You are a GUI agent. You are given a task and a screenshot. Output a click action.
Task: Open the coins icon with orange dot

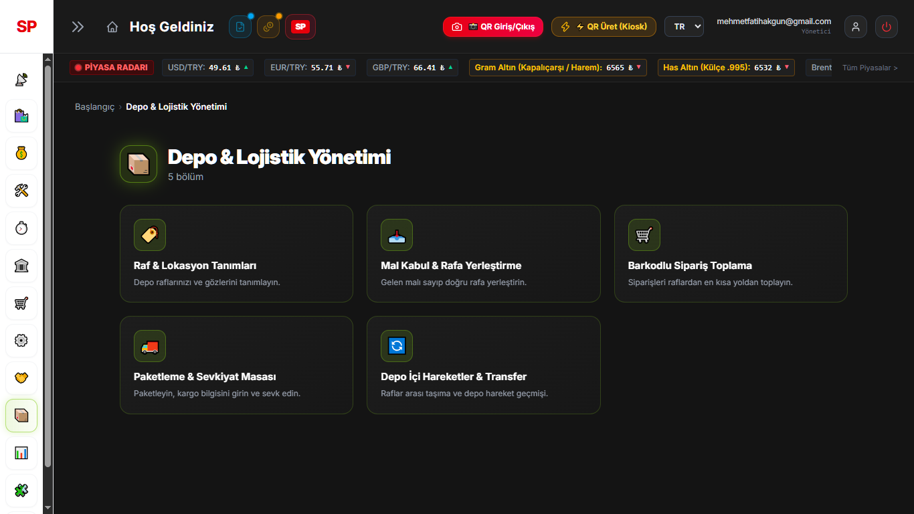pos(268,27)
